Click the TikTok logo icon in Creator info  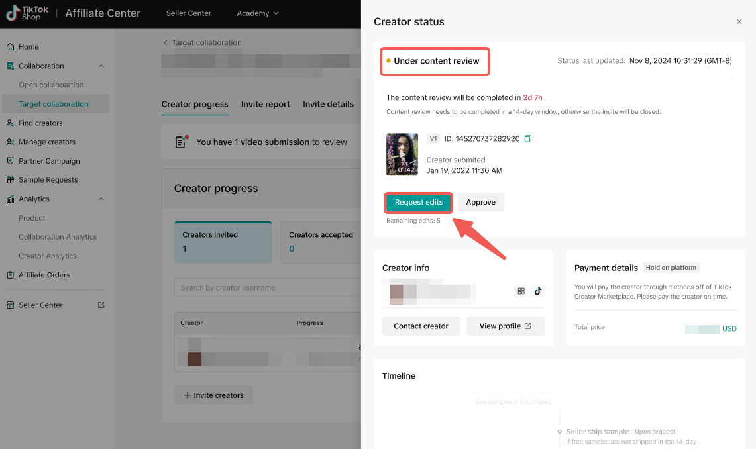click(537, 291)
